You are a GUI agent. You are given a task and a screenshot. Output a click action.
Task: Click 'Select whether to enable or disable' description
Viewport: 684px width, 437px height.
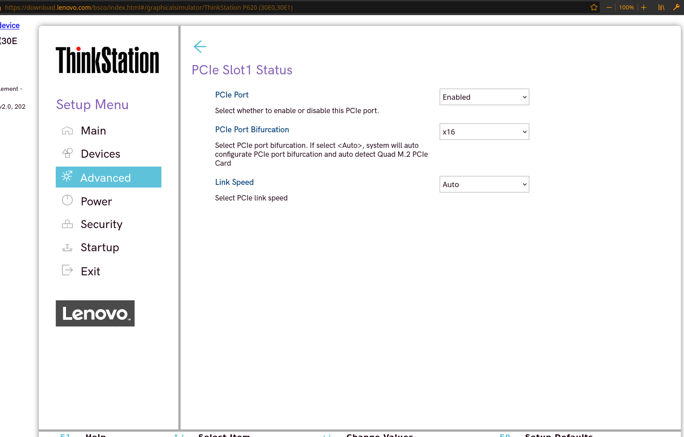coord(297,110)
